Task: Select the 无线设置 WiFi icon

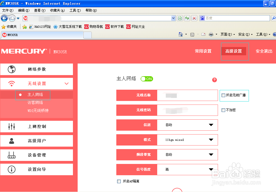Action: [11, 84]
